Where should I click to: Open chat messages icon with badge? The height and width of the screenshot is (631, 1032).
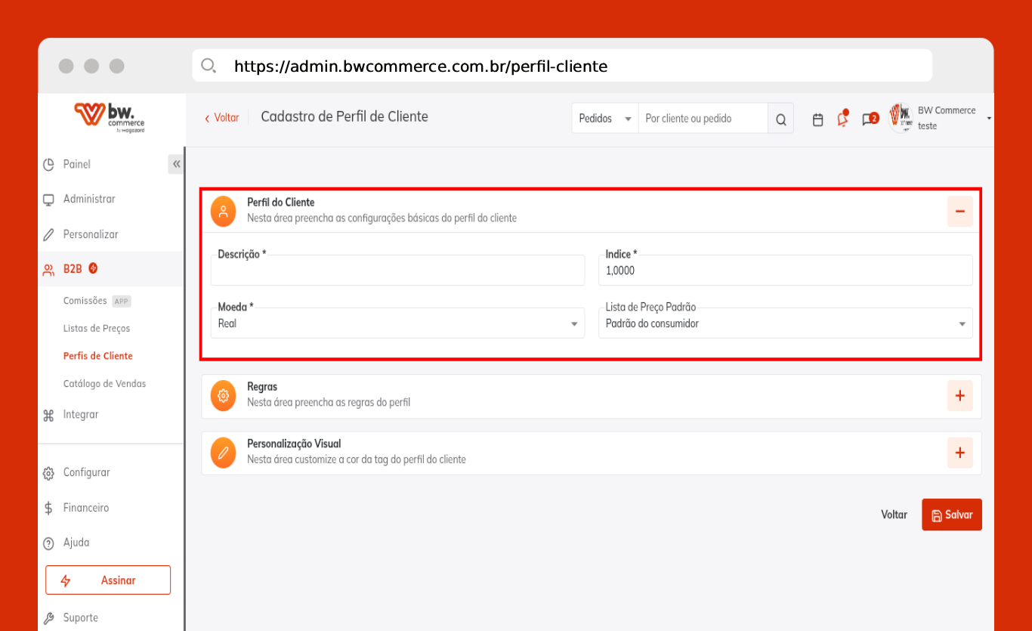point(869,119)
